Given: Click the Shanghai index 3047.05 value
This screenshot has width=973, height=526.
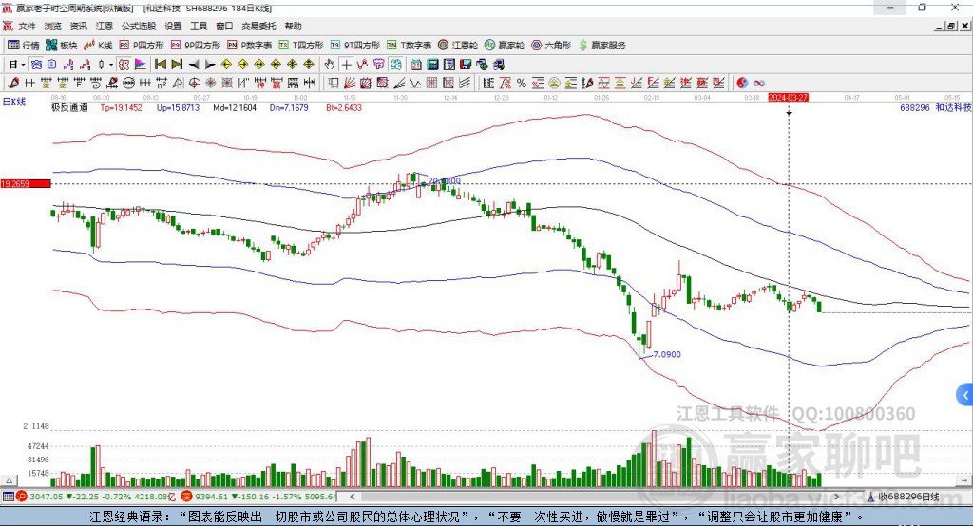Looking at the screenshot, I should (47, 497).
